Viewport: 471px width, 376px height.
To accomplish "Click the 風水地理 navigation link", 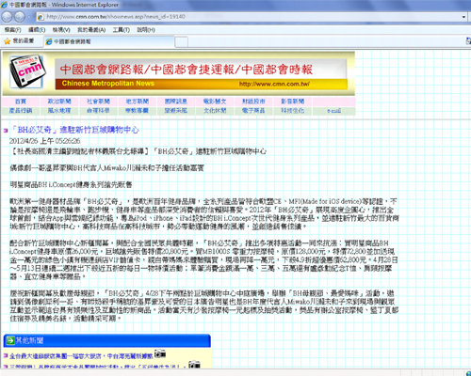I will (59, 111).
